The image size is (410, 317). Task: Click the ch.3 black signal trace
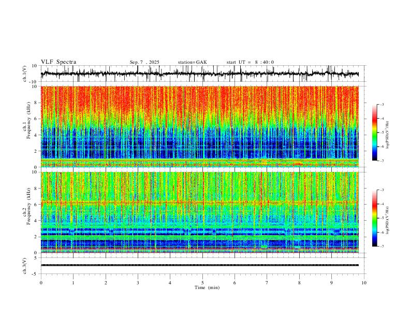coord(199,265)
